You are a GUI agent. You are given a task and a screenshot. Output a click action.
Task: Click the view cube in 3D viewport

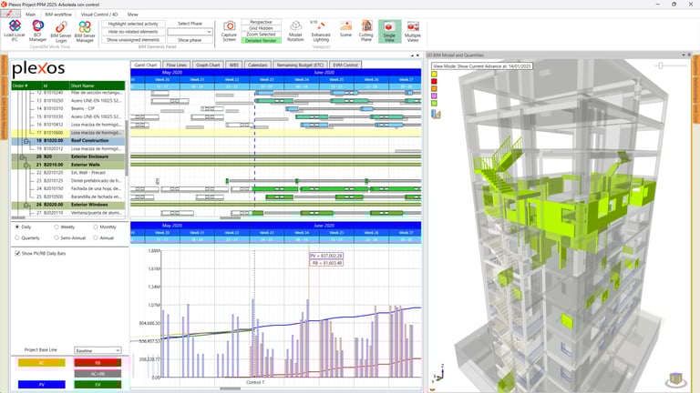tap(676, 379)
